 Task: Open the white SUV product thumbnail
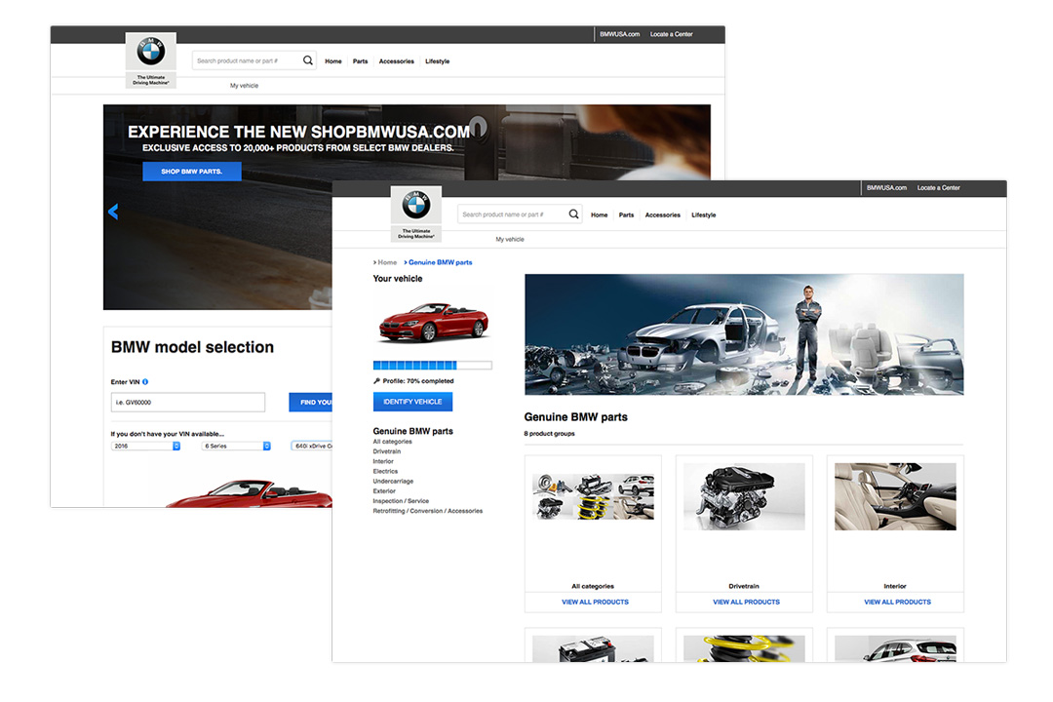[x=895, y=649]
